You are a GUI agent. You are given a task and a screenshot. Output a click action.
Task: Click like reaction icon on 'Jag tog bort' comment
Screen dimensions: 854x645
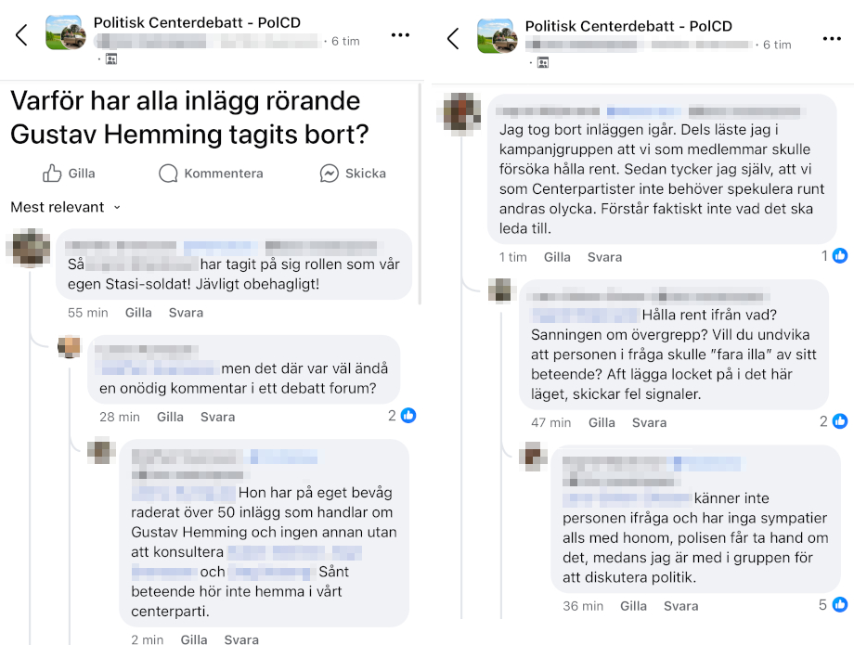(840, 256)
